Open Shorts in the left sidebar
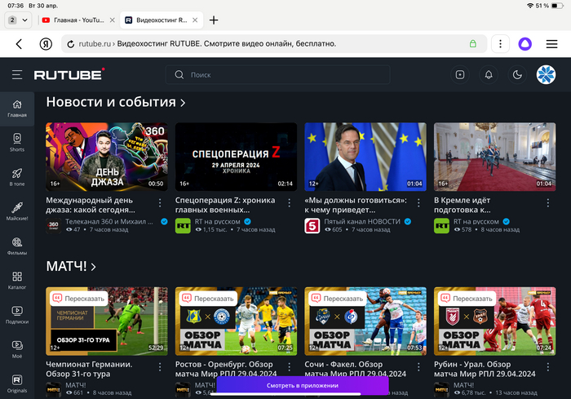The image size is (571, 399). 17,143
